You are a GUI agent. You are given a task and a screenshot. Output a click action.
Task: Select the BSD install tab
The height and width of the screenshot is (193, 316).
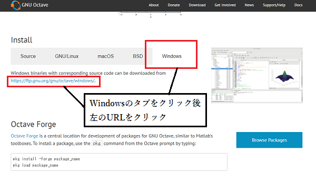pyautogui.click(x=138, y=56)
